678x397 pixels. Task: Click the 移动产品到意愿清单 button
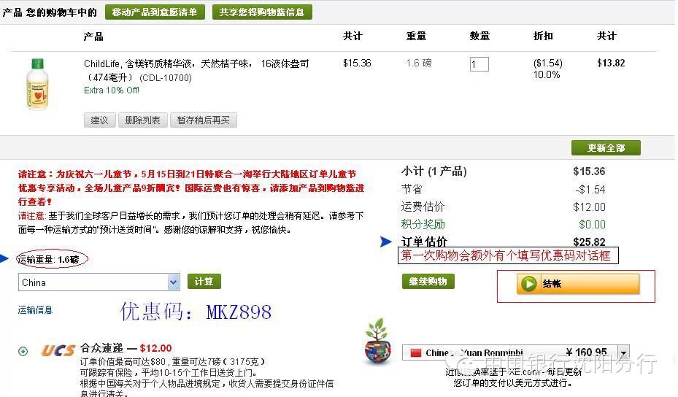(155, 12)
